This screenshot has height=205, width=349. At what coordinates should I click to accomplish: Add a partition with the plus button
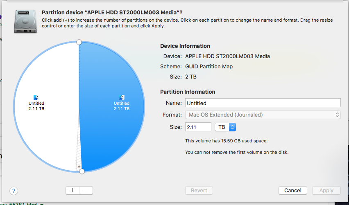[x=73, y=190]
